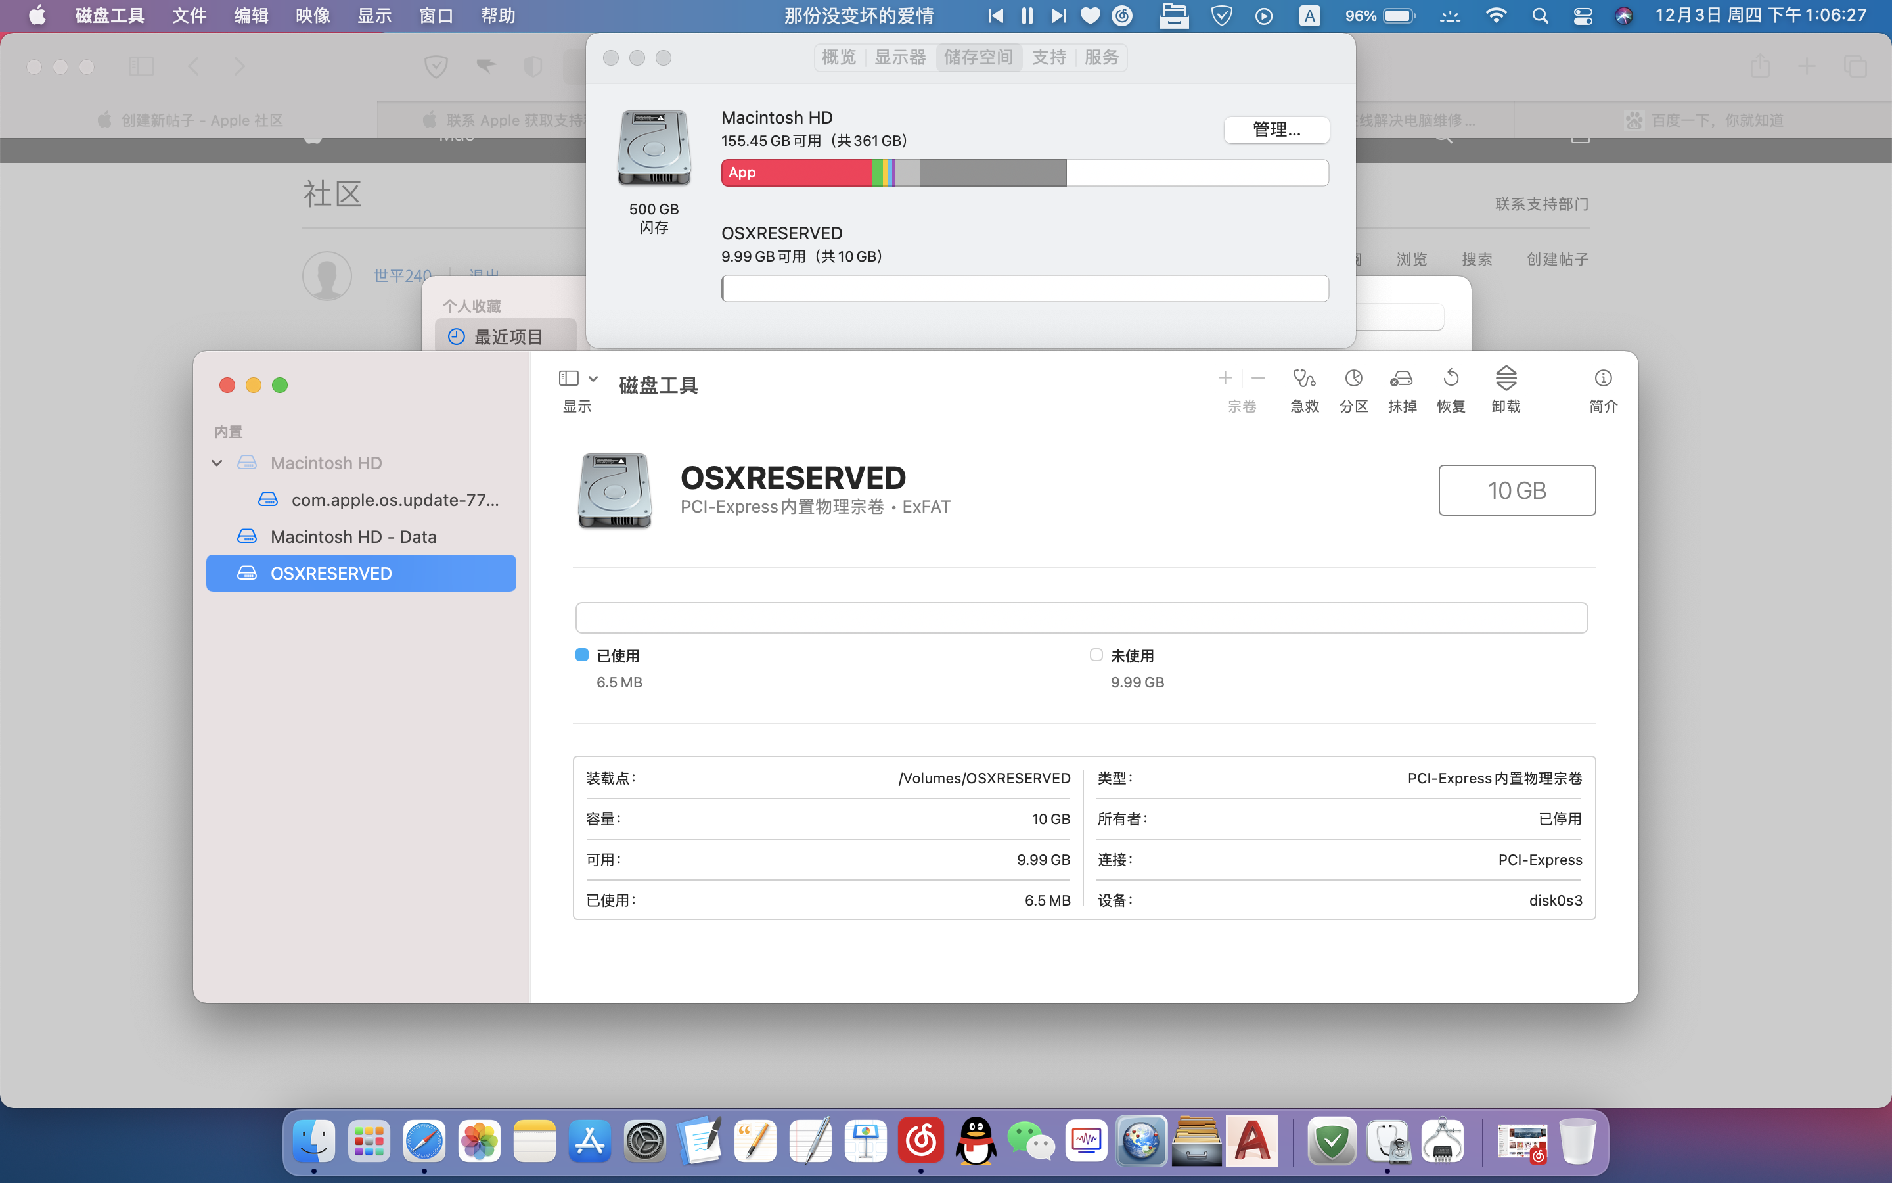Open QQ from the Dock
The height and width of the screenshot is (1183, 1892).
click(x=976, y=1141)
